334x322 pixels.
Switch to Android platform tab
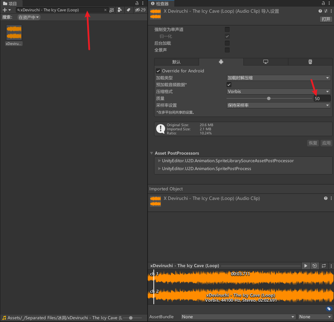click(x=221, y=62)
